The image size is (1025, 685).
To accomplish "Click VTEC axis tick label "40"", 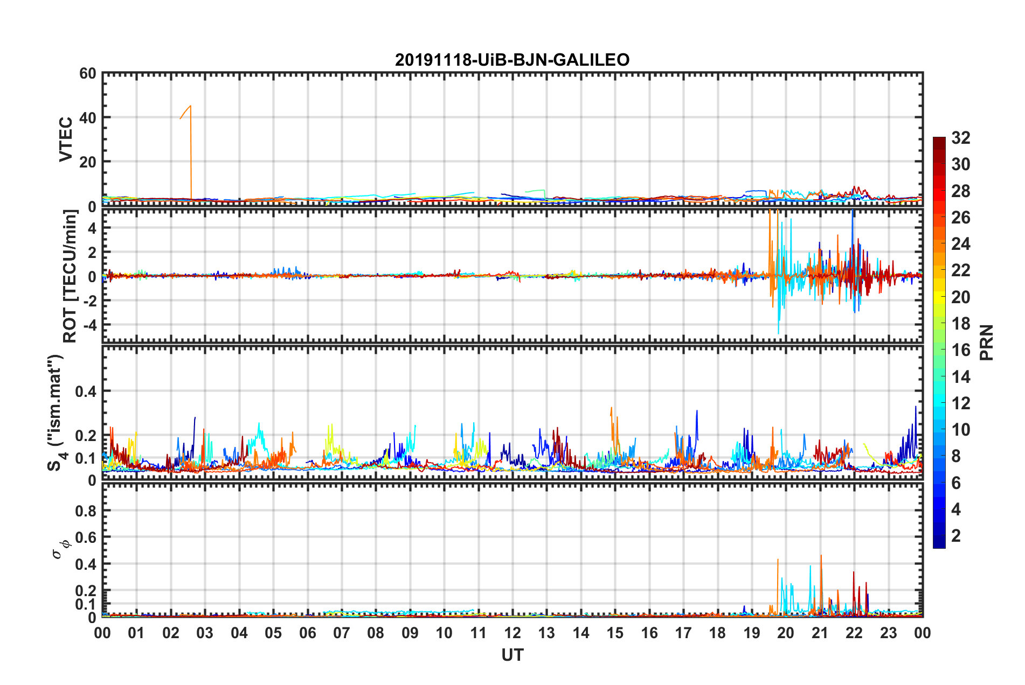I will pyautogui.click(x=88, y=117).
